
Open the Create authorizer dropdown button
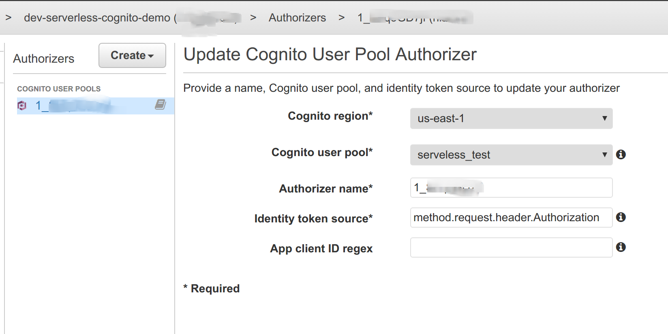click(x=132, y=55)
